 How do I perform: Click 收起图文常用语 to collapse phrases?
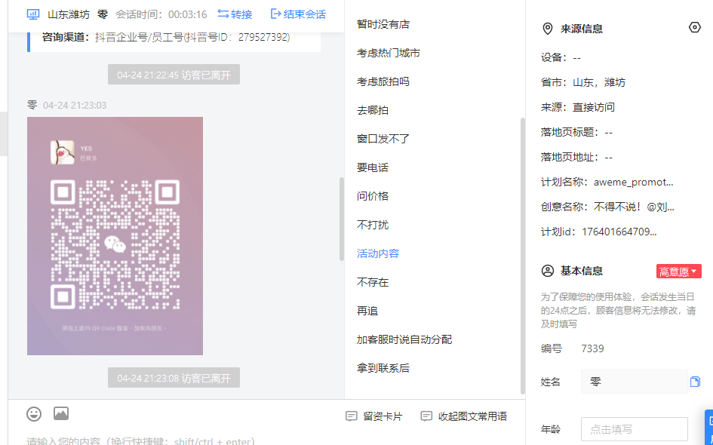(x=464, y=416)
